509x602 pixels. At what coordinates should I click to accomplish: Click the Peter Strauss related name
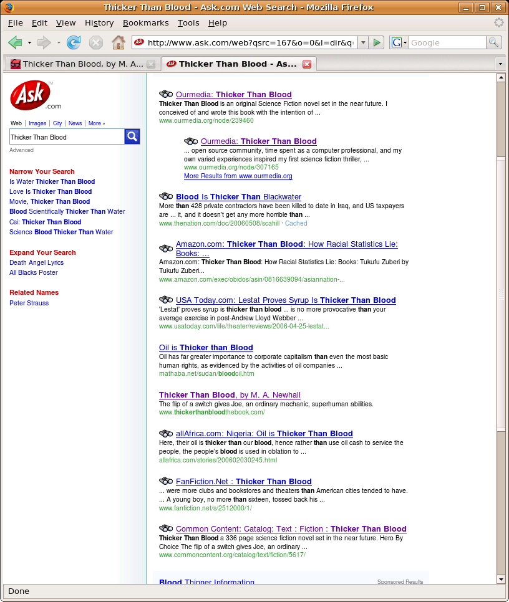click(29, 303)
